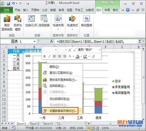Choose Select Data (选择数据) in context menu
Image resolution: width=146 pixels, height=131 pixels.
click(x=62, y=86)
